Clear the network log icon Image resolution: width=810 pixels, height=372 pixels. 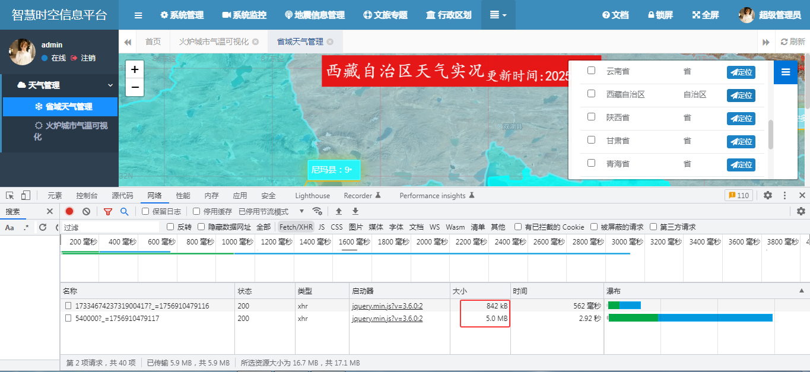point(86,211)
